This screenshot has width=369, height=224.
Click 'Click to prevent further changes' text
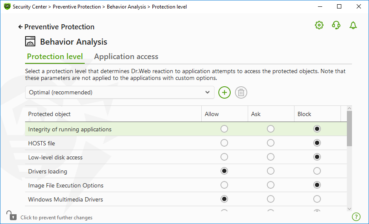pyautogui.click(x=57, y=218)
